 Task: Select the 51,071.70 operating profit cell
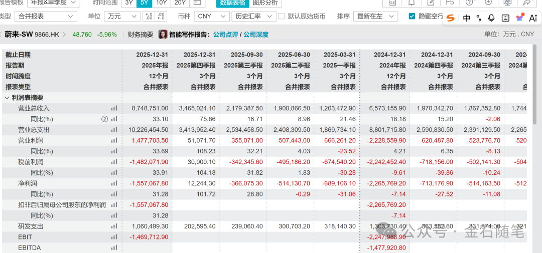(x=201, y=140)
